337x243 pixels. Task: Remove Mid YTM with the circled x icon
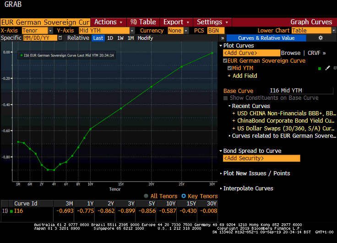[335, 68]
